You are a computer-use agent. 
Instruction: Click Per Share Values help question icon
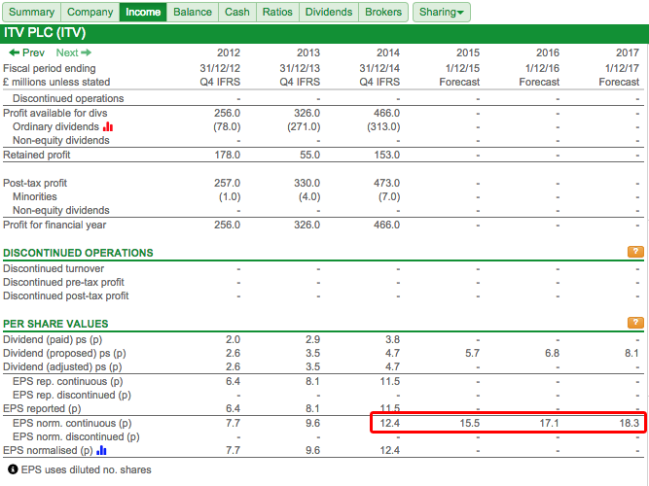(x=635, y=322)
